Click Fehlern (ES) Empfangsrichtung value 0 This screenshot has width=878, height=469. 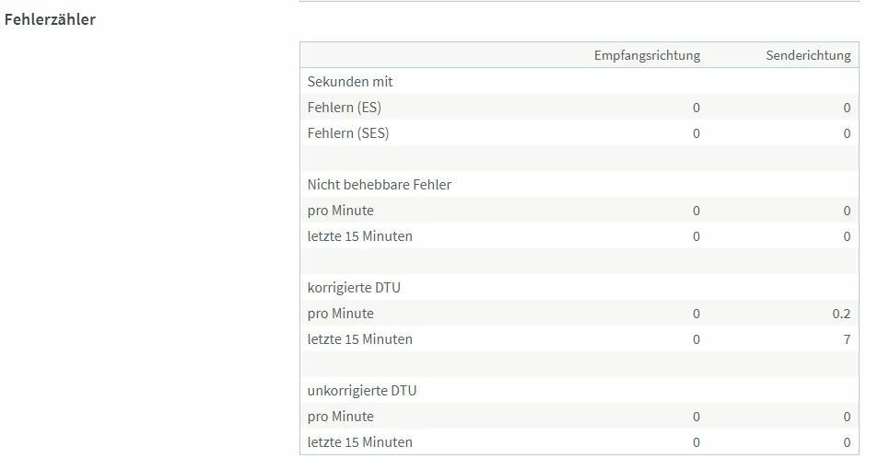(696, 108)
